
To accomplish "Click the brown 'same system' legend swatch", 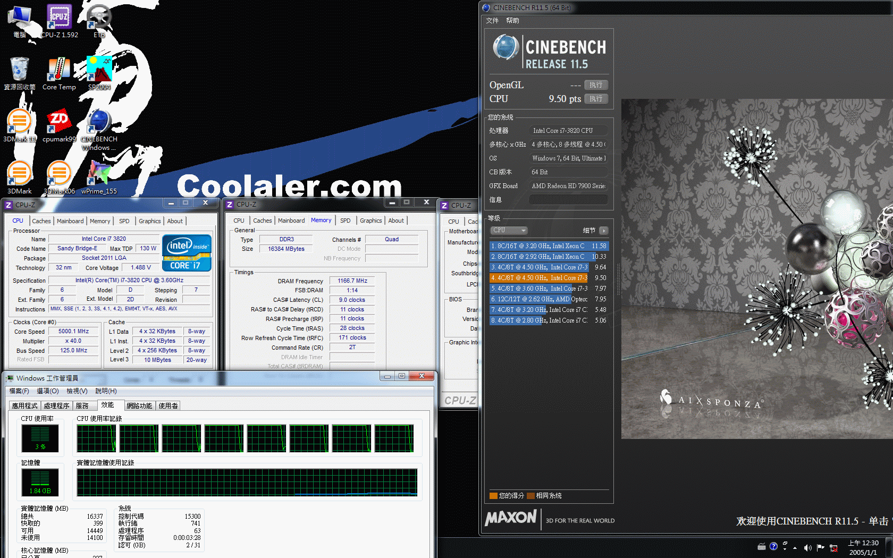I will (x=530, y=496).
